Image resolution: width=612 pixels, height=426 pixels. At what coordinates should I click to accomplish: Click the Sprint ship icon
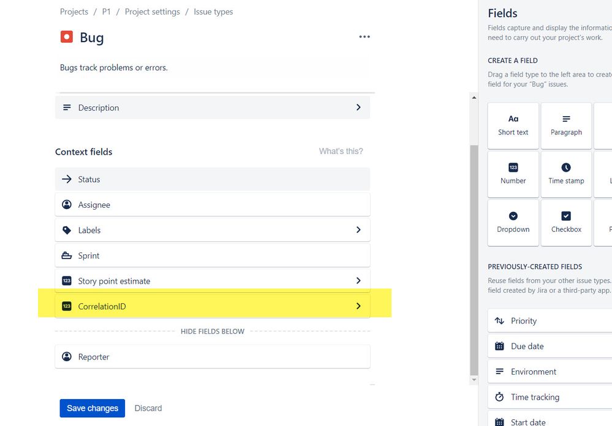point(67,255)
